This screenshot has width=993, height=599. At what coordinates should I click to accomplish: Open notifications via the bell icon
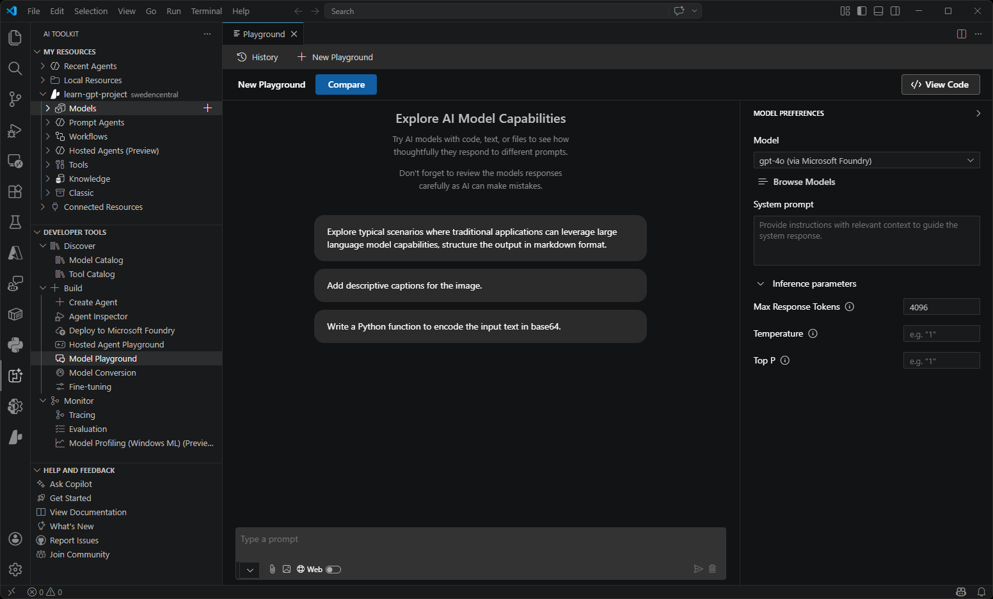[982, 591]
